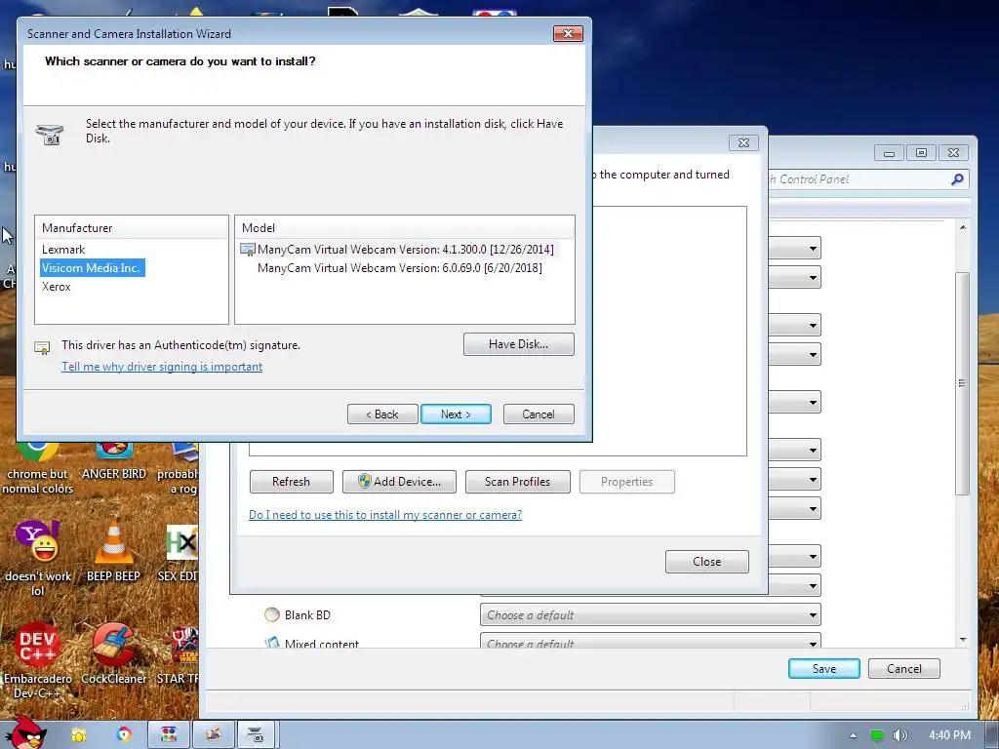Switch to the paint palette taskbar button
This screenshot has width=999, height=749.
[213, 735]
